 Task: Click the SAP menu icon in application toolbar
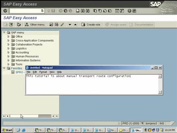[x=11, y=24]
